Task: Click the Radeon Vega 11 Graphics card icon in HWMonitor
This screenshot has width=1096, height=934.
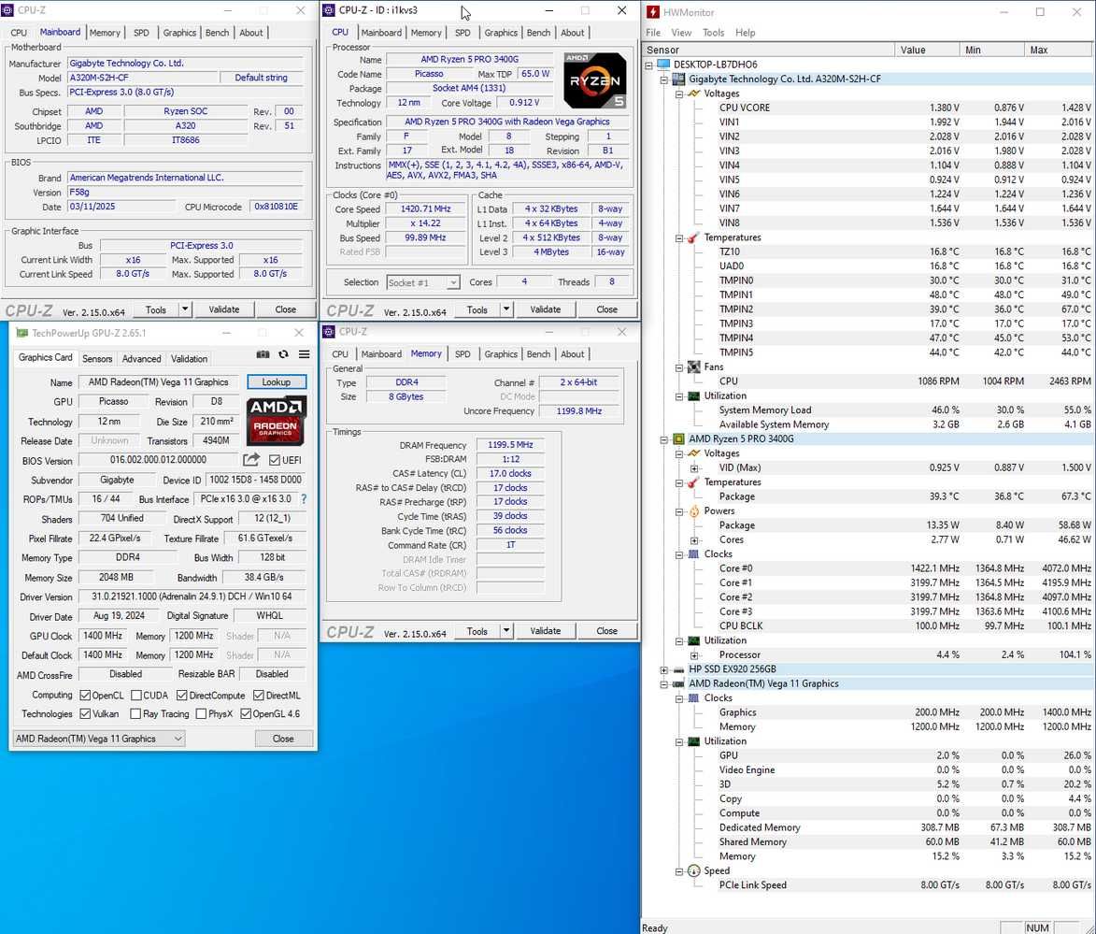Action: tap(678, 684)
